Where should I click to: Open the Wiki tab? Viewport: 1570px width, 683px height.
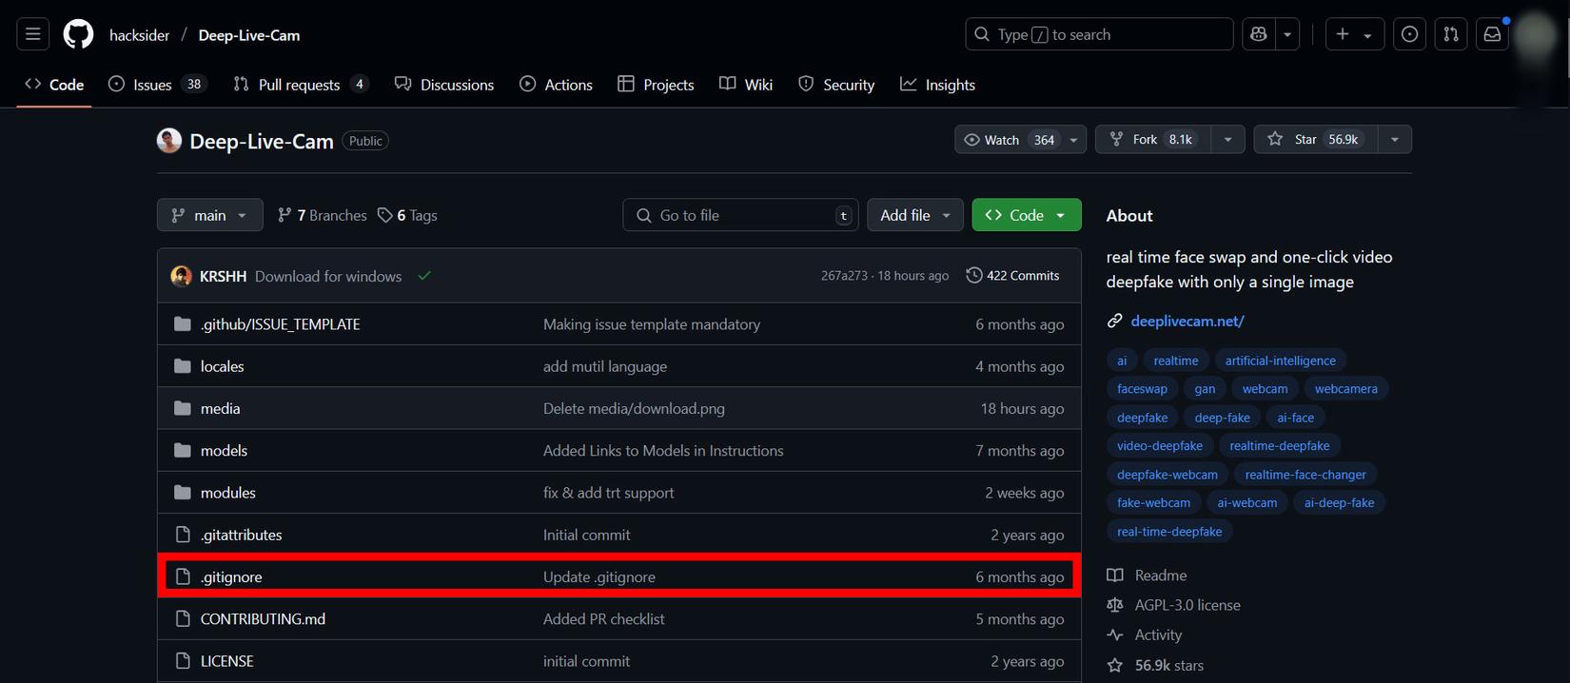coord(746,85)
